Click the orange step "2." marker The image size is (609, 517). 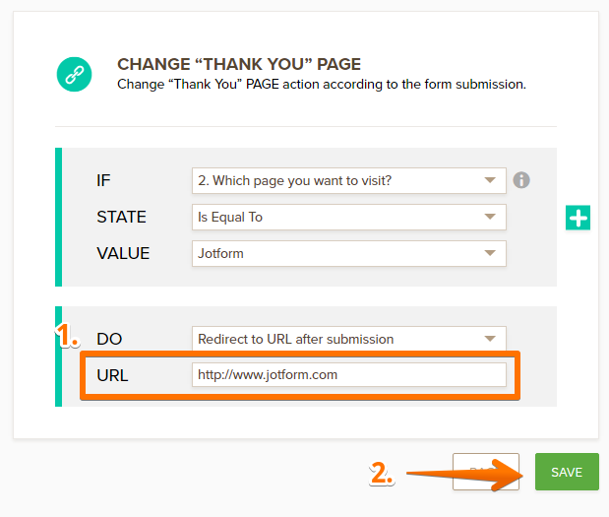click(x=382, y=474)
